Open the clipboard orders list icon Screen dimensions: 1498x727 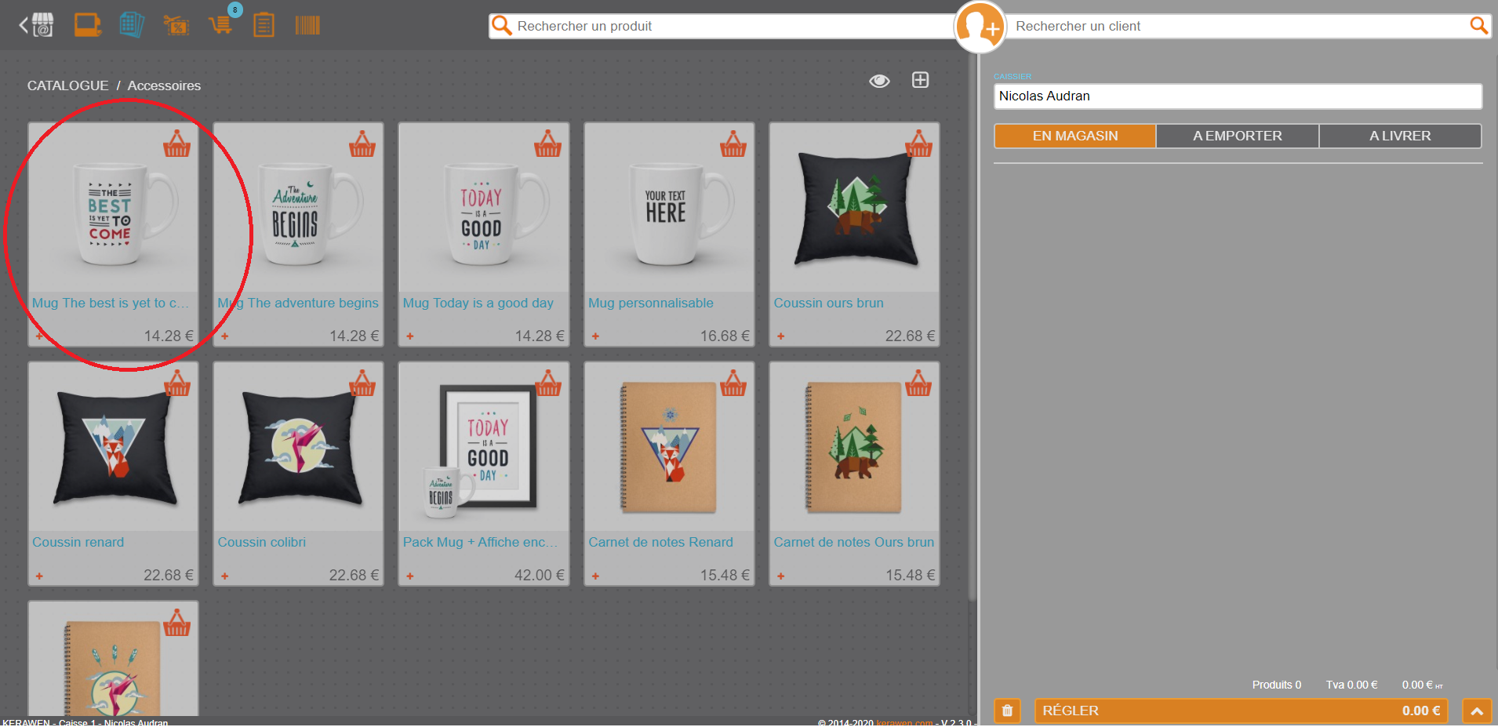point(264,25)
